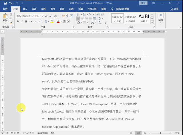Apply the 正文 style

pos(118,19)
